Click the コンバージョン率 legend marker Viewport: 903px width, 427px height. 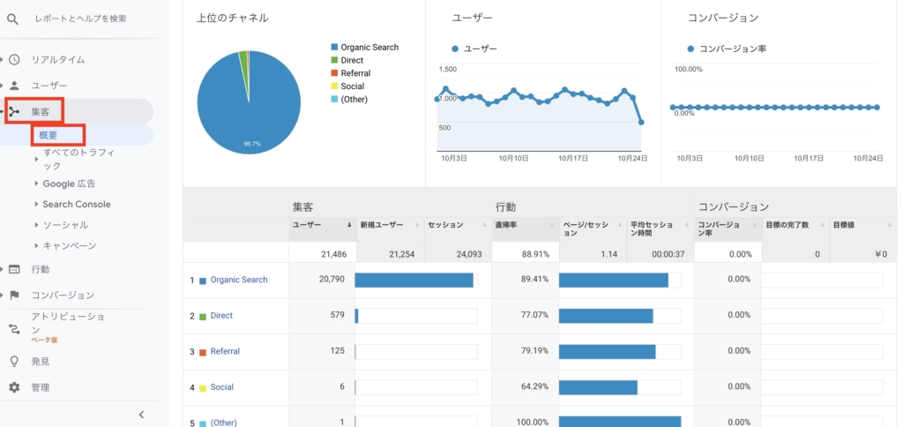click(x=691, y=49)
